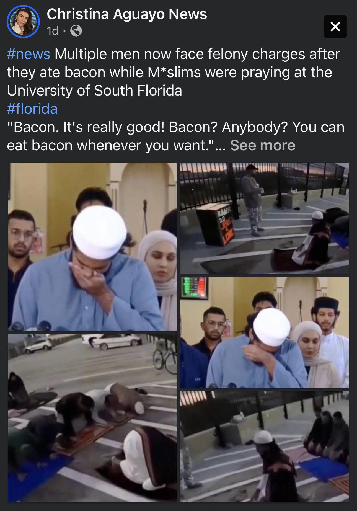Image resolution: width=357 pixels, height=511 pixels.
Task: Expand post text with See more
Action: (262, 145)
